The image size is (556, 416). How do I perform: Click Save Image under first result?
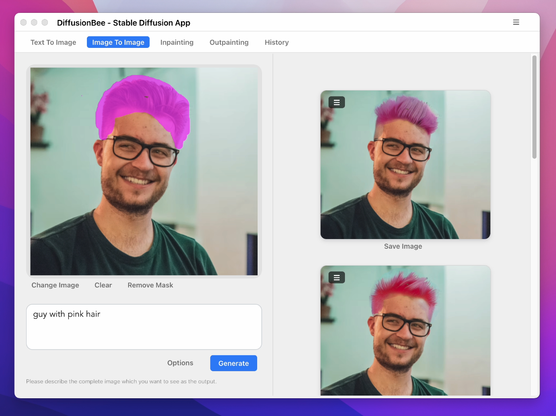[x=403, y=246]
